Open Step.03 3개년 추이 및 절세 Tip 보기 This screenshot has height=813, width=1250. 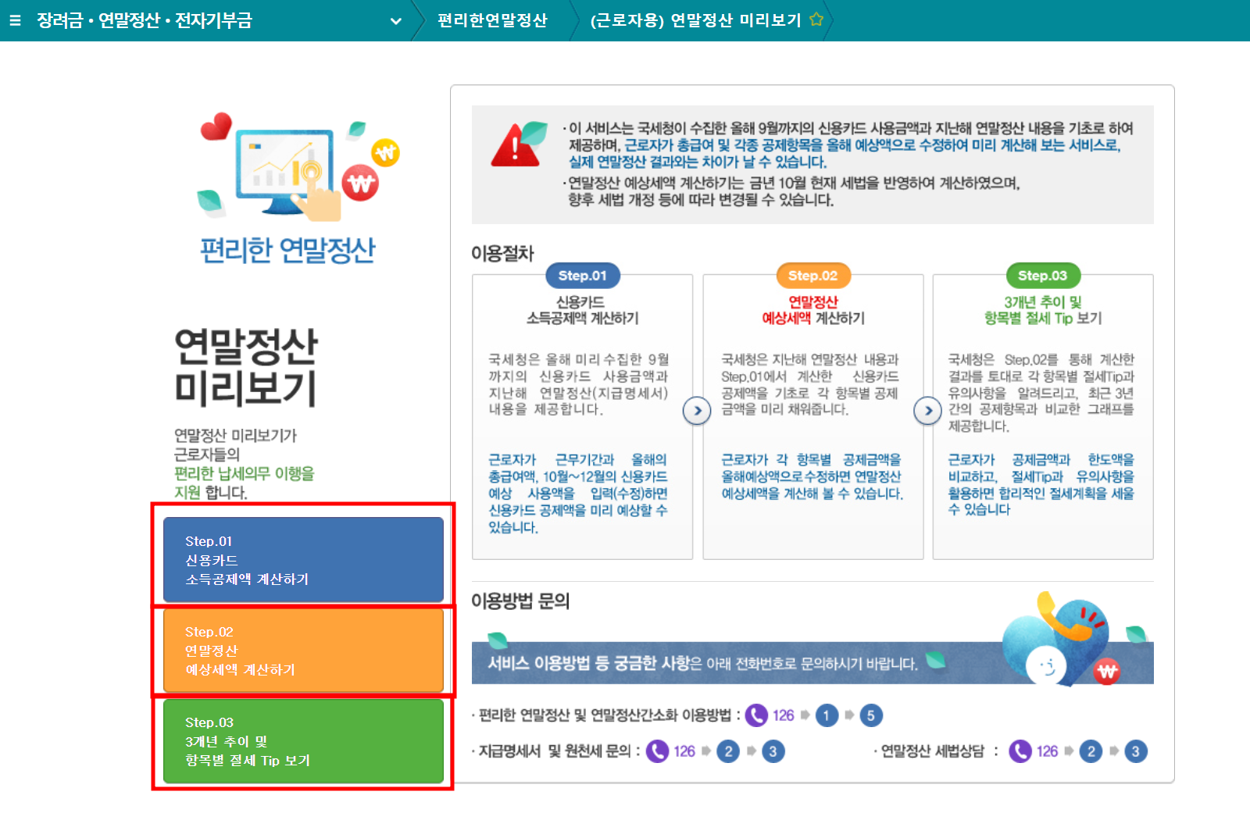tap(304, 740)
